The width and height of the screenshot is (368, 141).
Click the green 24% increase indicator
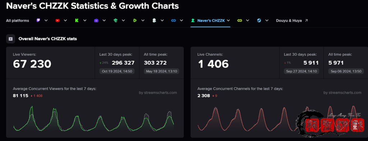click(104, 63)
